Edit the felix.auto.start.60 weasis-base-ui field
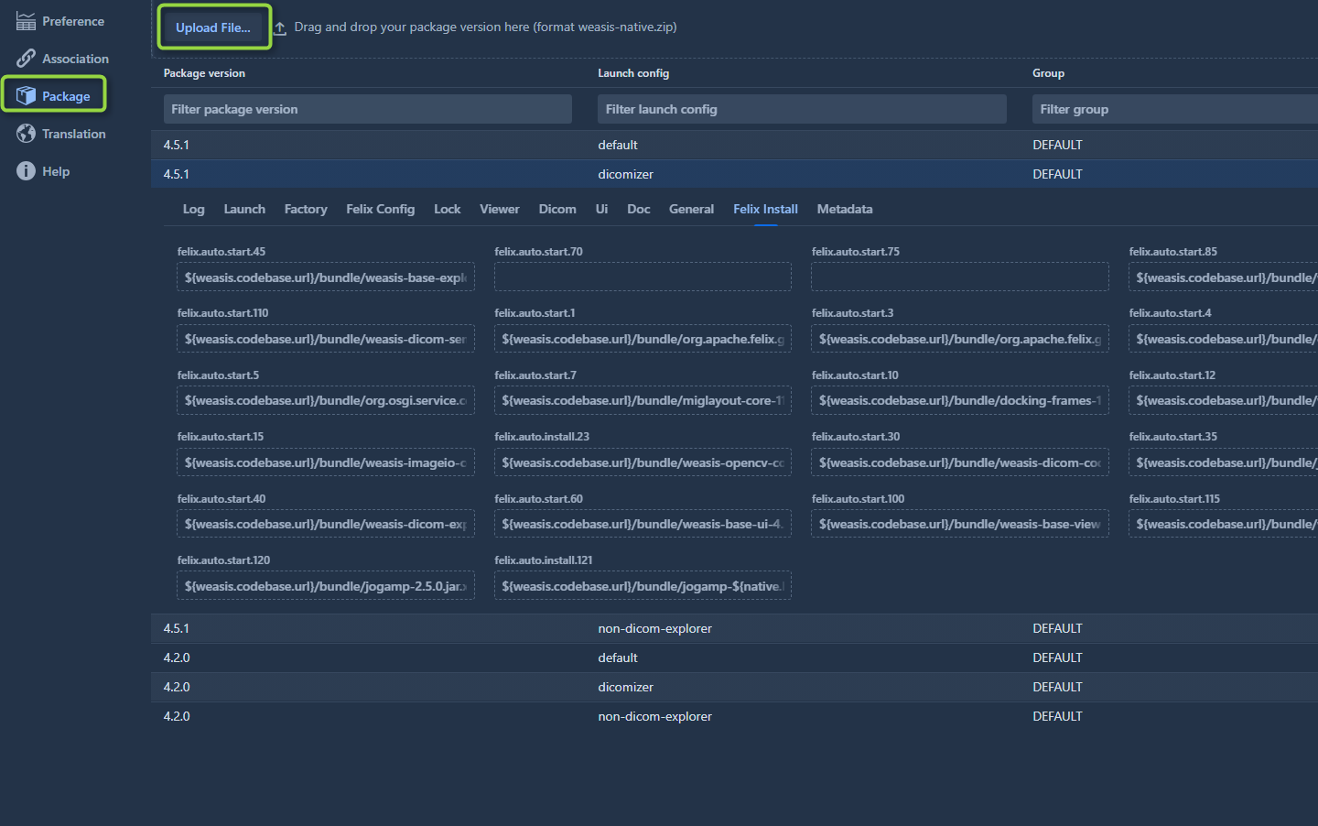The image size is (1318, 826). [x=643, y=524]
